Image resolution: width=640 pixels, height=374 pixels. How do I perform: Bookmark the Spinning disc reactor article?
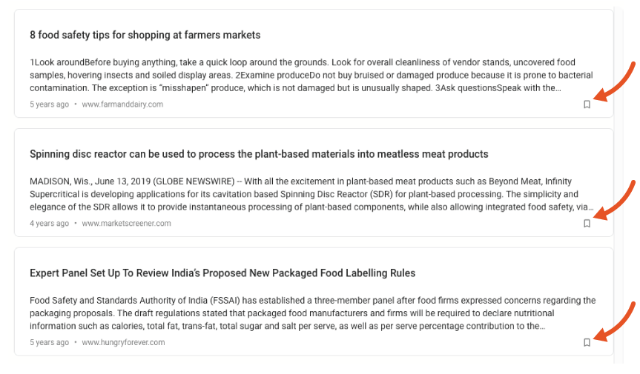[587, 224]
